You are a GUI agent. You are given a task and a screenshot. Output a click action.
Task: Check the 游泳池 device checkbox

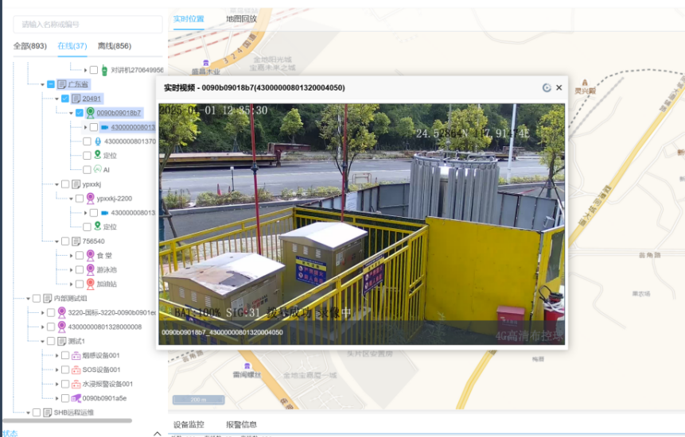pyautogui.click(x=80, y=269)
